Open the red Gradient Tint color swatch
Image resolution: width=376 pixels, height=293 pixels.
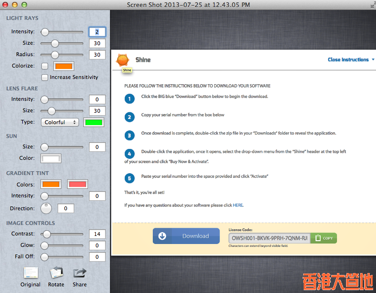point(78,184)
